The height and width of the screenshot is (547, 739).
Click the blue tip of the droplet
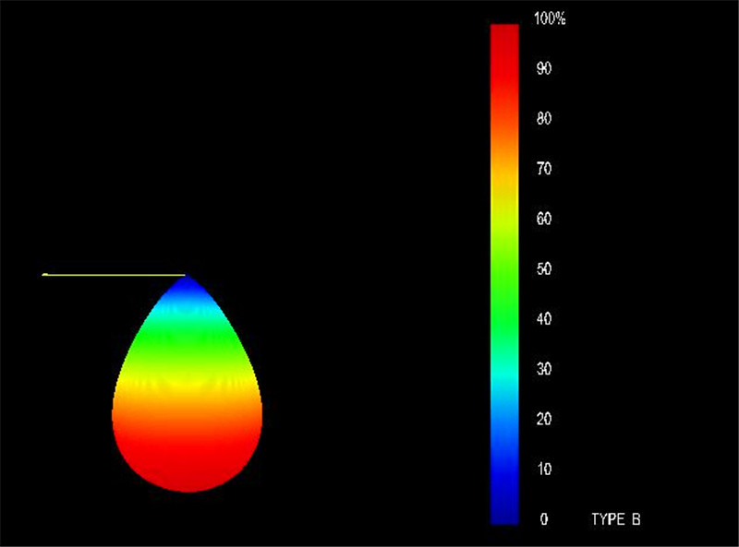tap(188, 290)
